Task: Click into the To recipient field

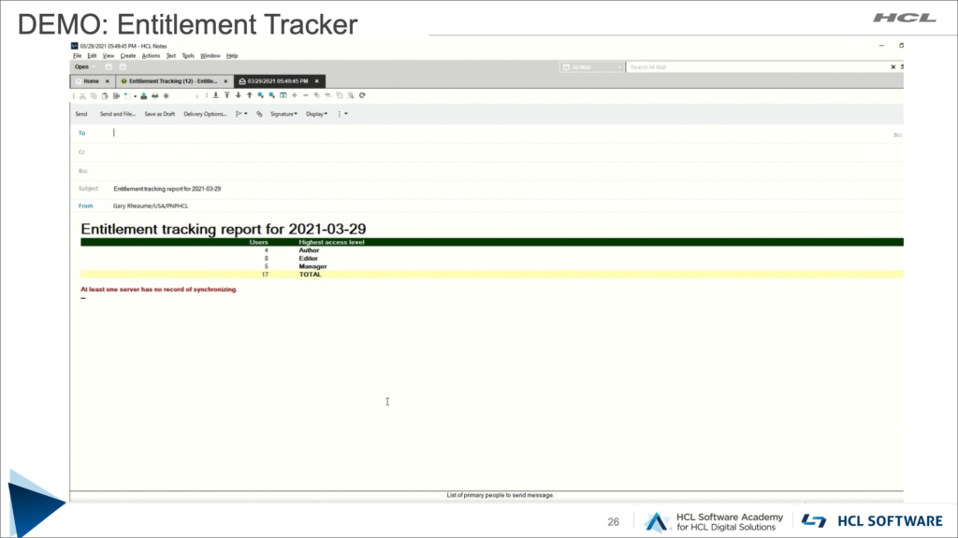Action: pyautogui.click(x=468, y=133)
